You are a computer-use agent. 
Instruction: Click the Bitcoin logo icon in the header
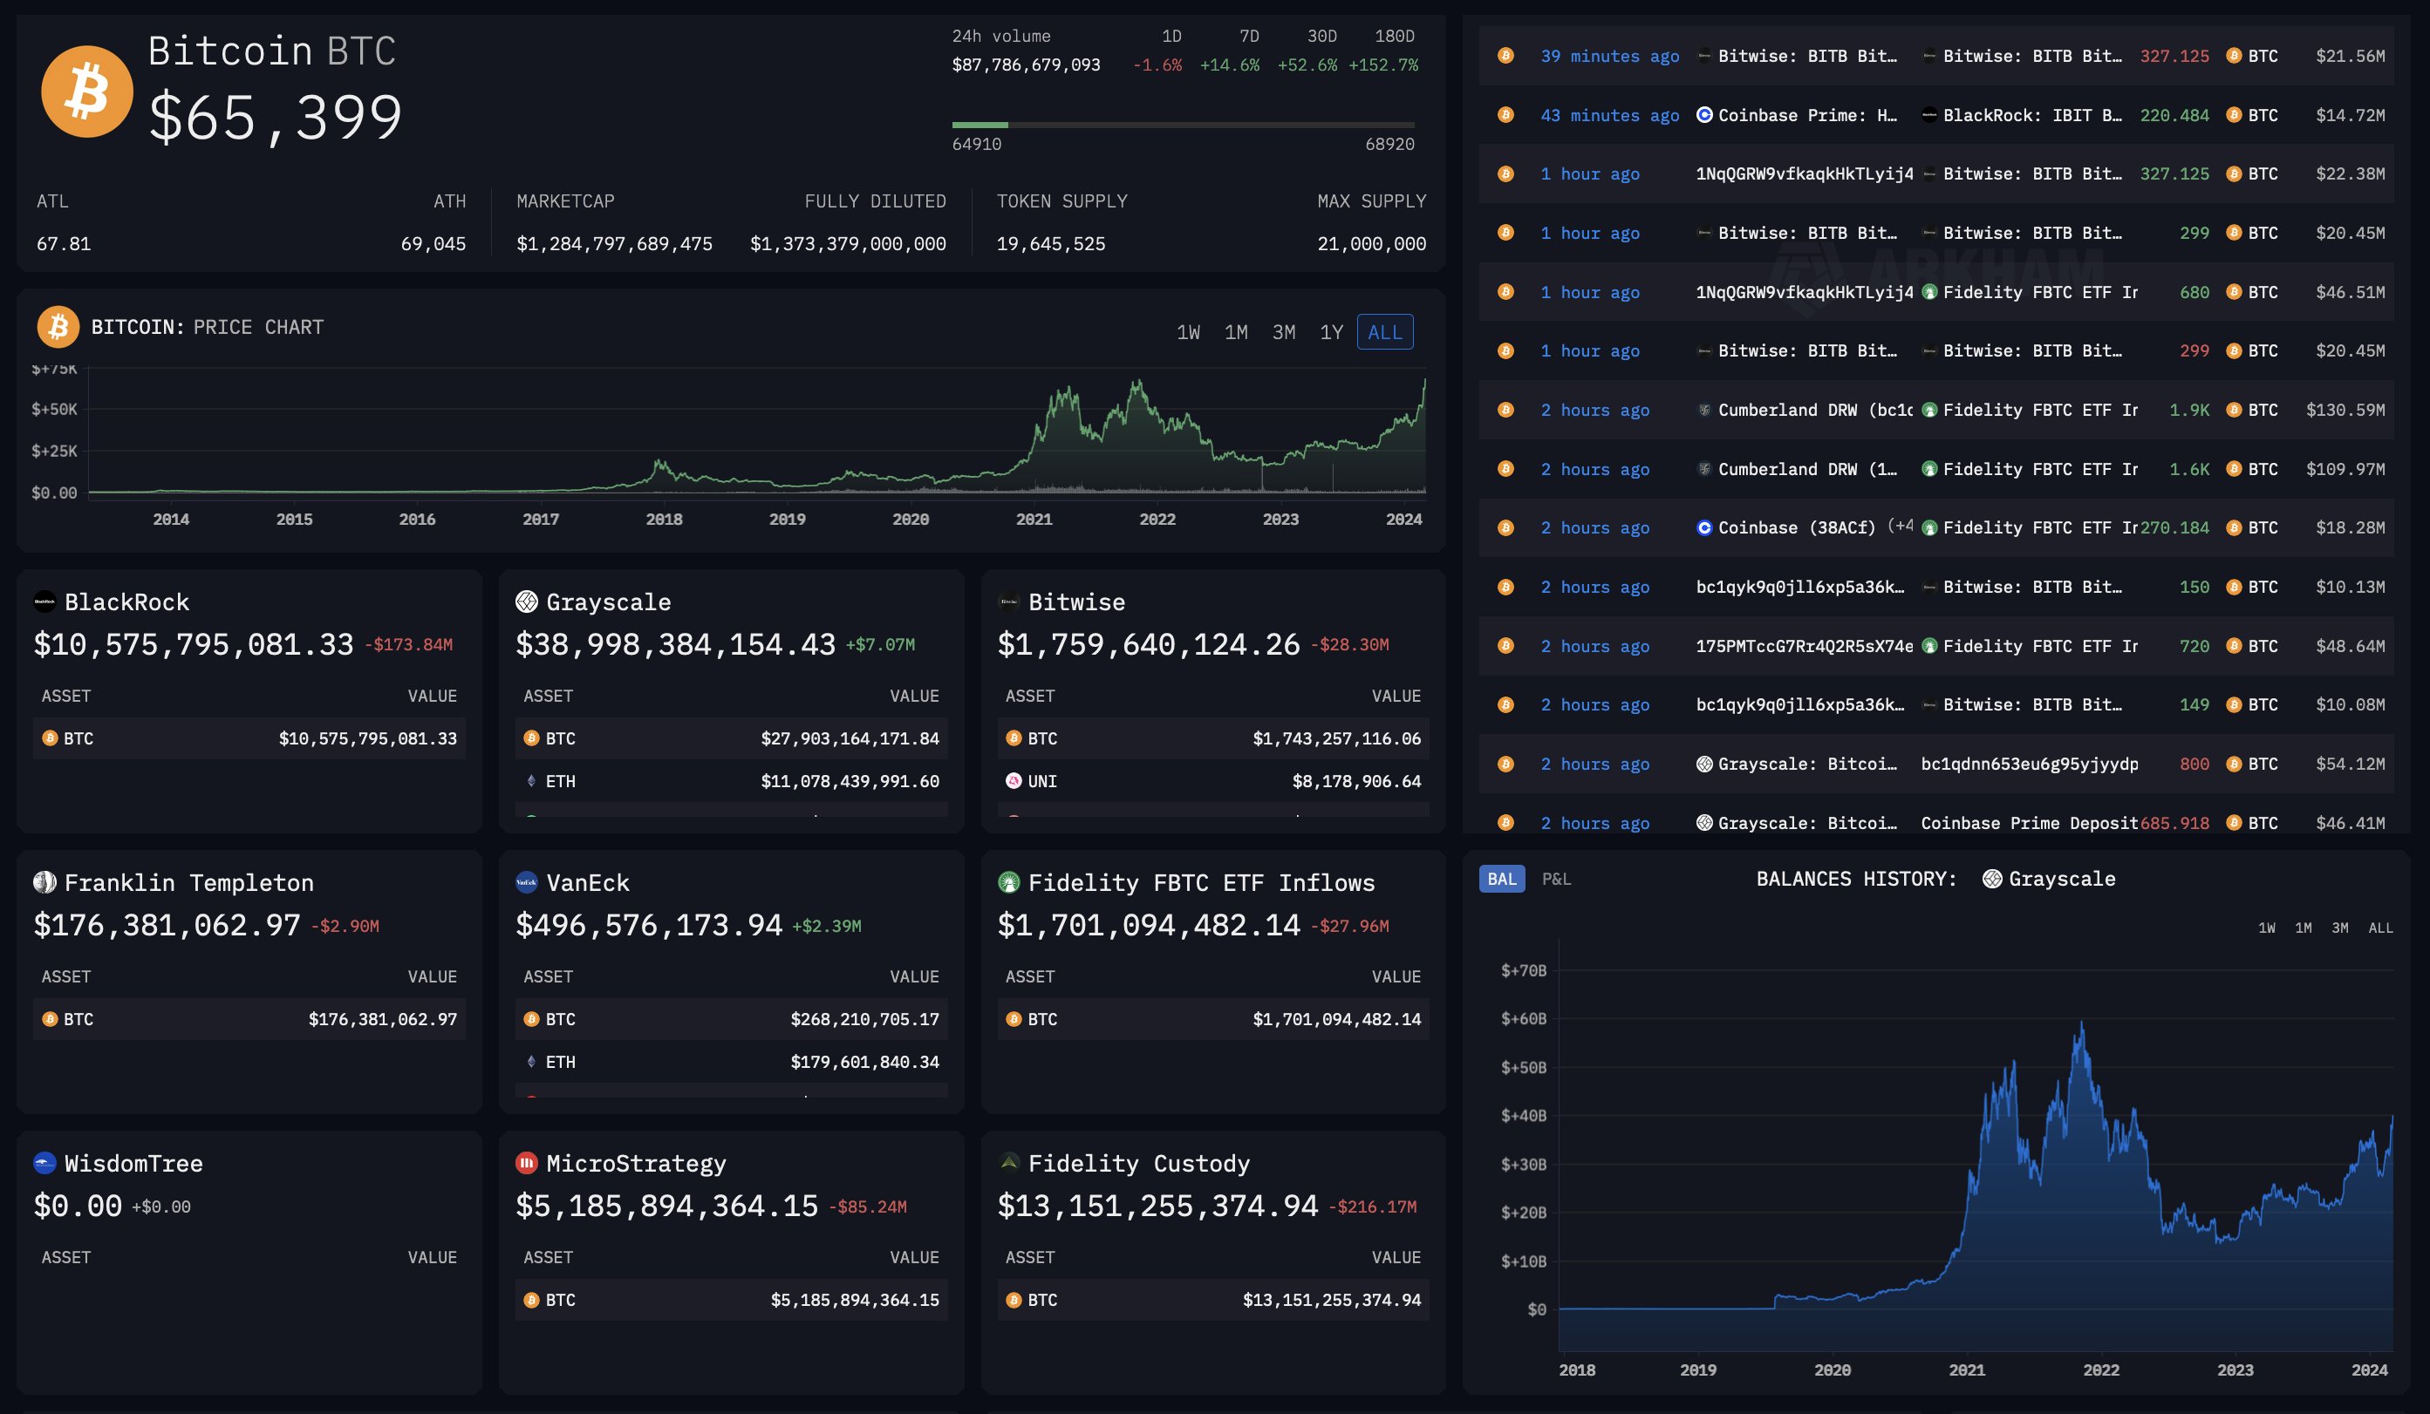tap(88, 91)
